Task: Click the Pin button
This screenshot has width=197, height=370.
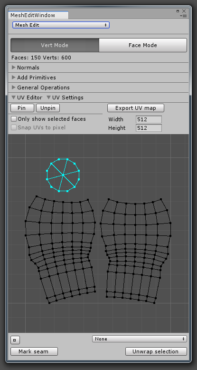Action: (22, 108)
